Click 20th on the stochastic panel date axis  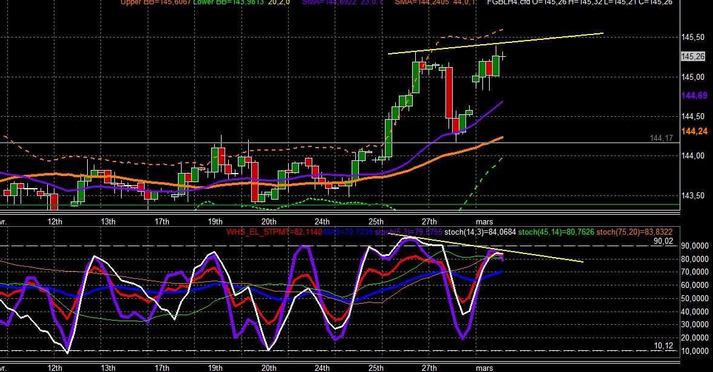[x=268, y=368]
